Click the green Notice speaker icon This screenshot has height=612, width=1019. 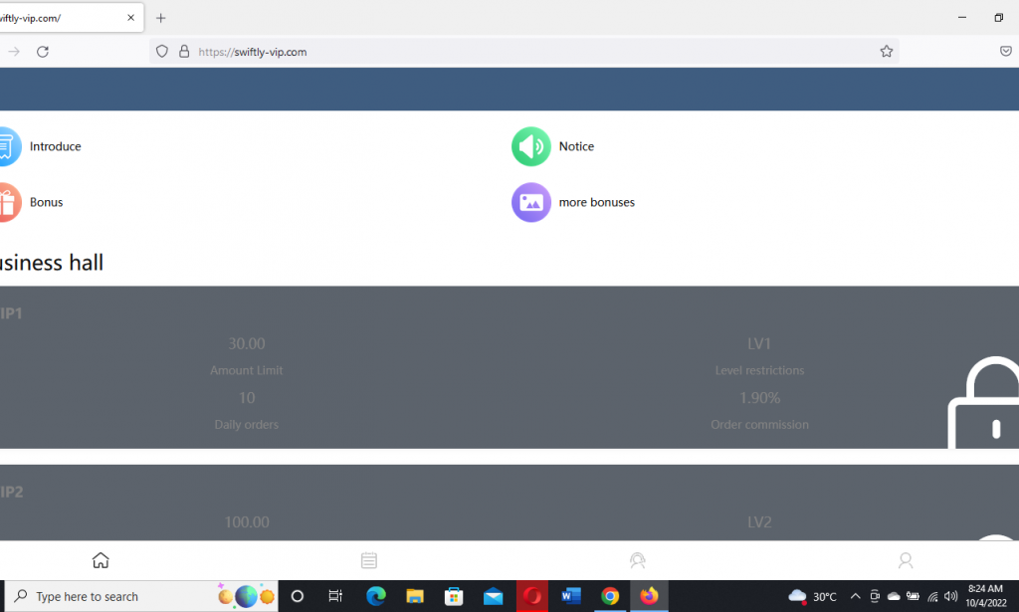[530, 146]
